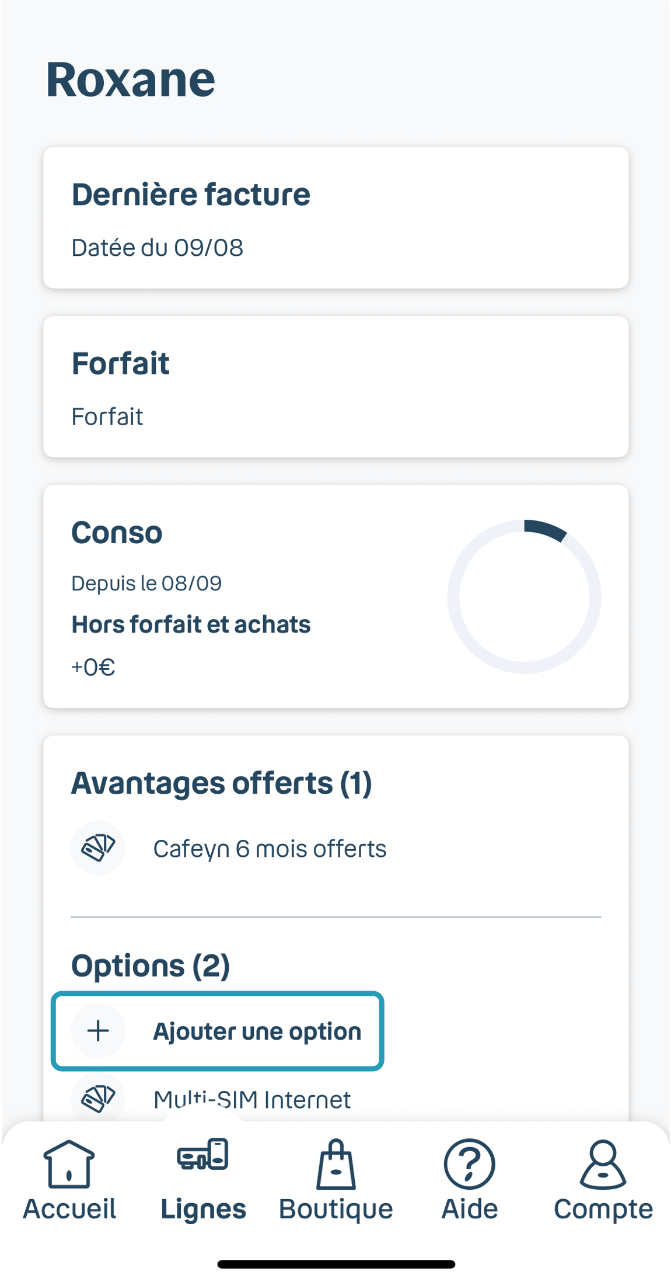
Task: Tap the plus icon to add an option
Action: tap(98, 1030)
